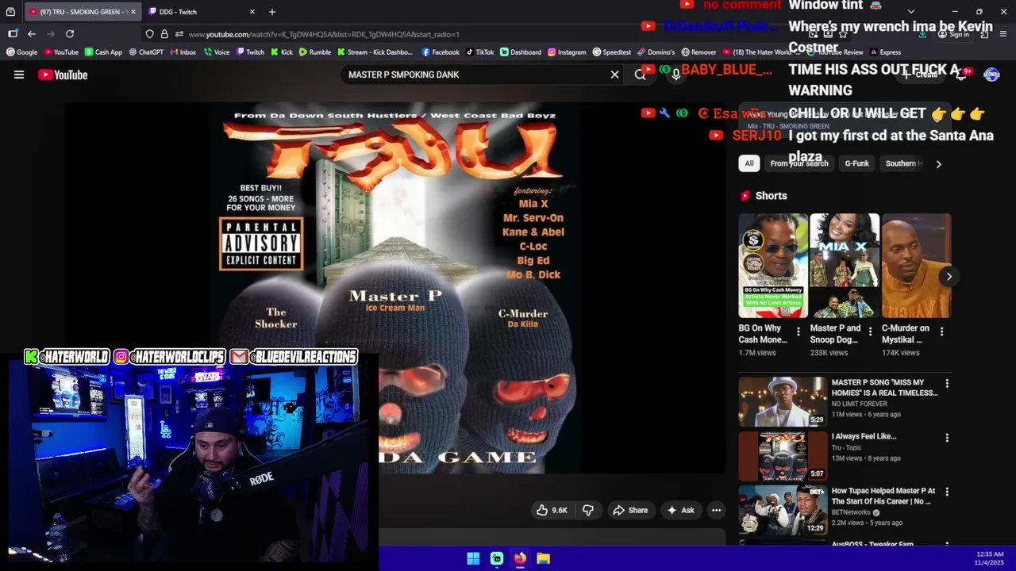Open Windows Start menu
The height and width of the screenshot is (571, 1016).
pyautogui.click(x=473, y=558)
